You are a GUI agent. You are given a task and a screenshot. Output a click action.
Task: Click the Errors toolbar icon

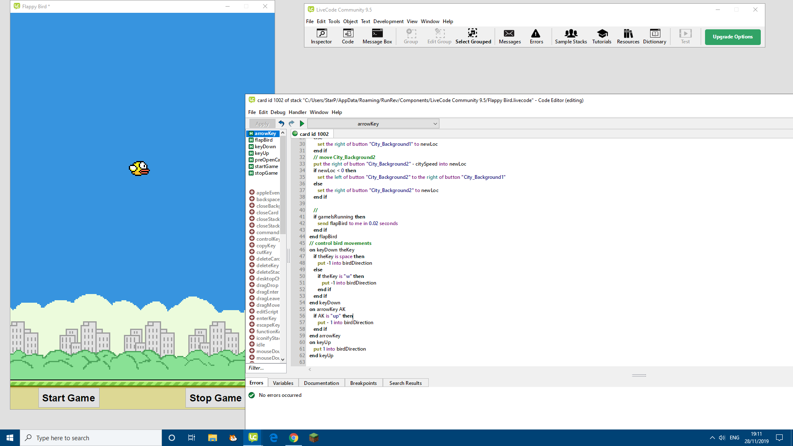click(536, 36)
